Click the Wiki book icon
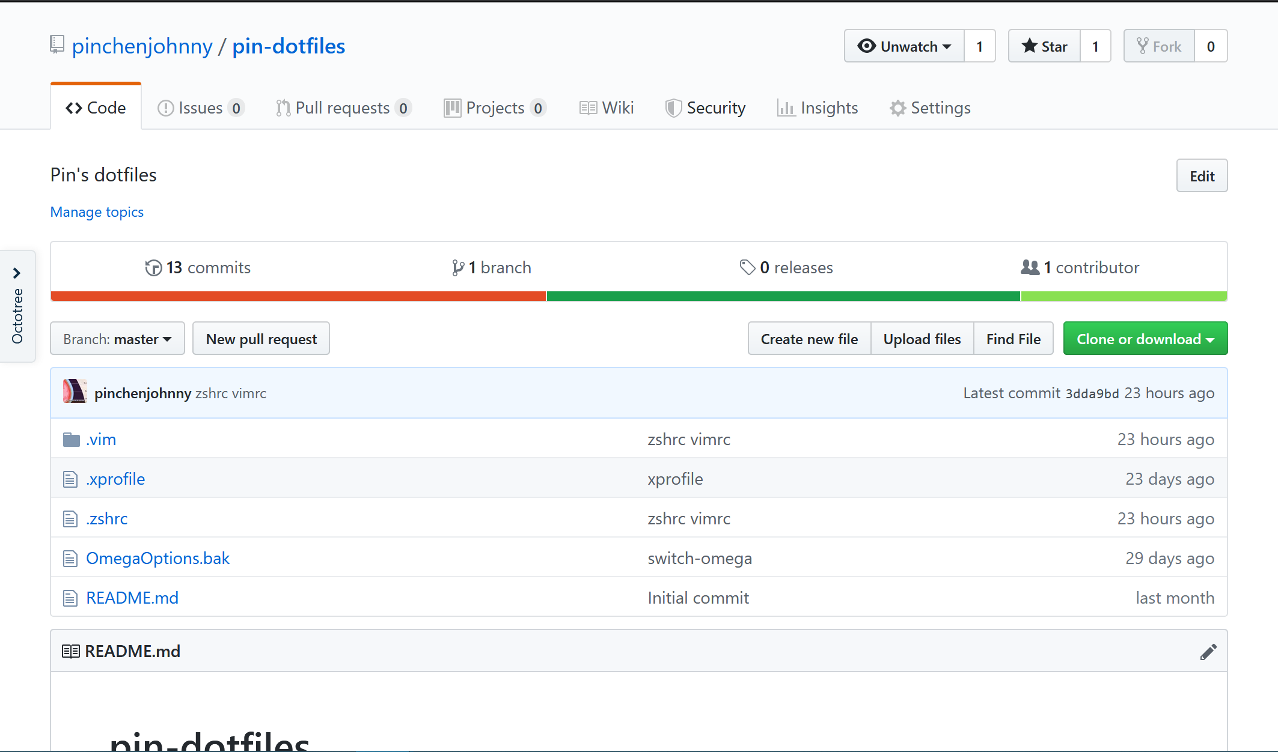Image resolution: width=1278 pixels, height=752 pixels. click(588, 108)
